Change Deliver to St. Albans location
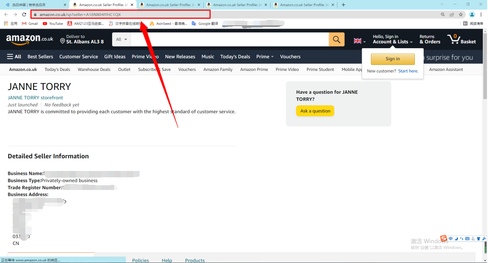 82,39
